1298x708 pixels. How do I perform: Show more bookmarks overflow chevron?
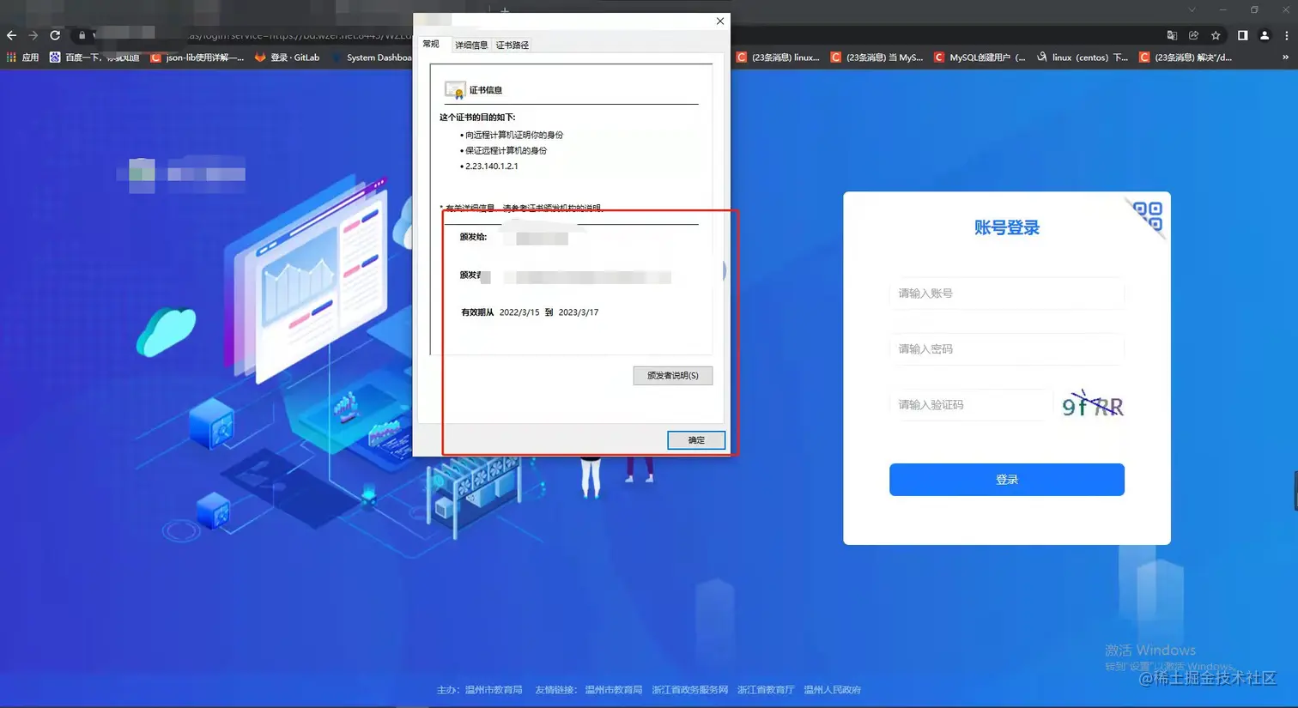1285,57
